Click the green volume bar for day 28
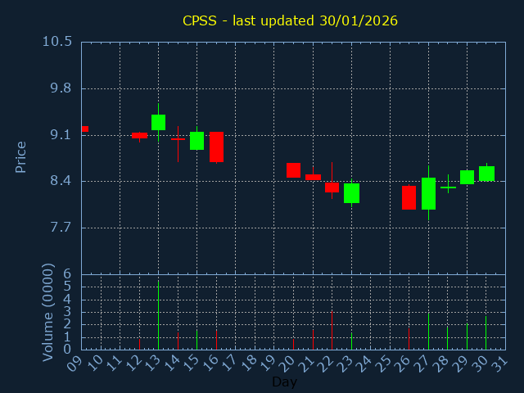 (448, 338)
